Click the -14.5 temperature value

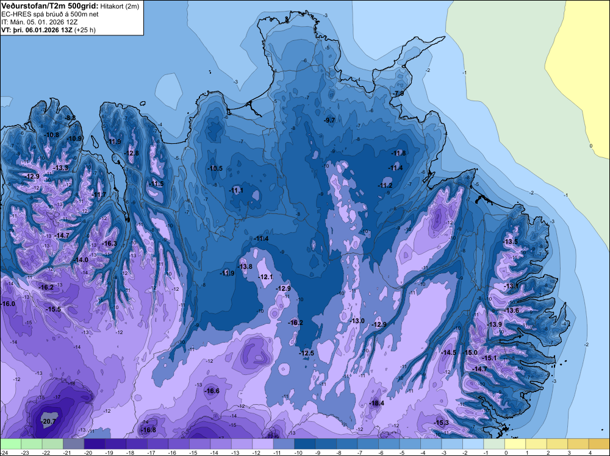449,352
